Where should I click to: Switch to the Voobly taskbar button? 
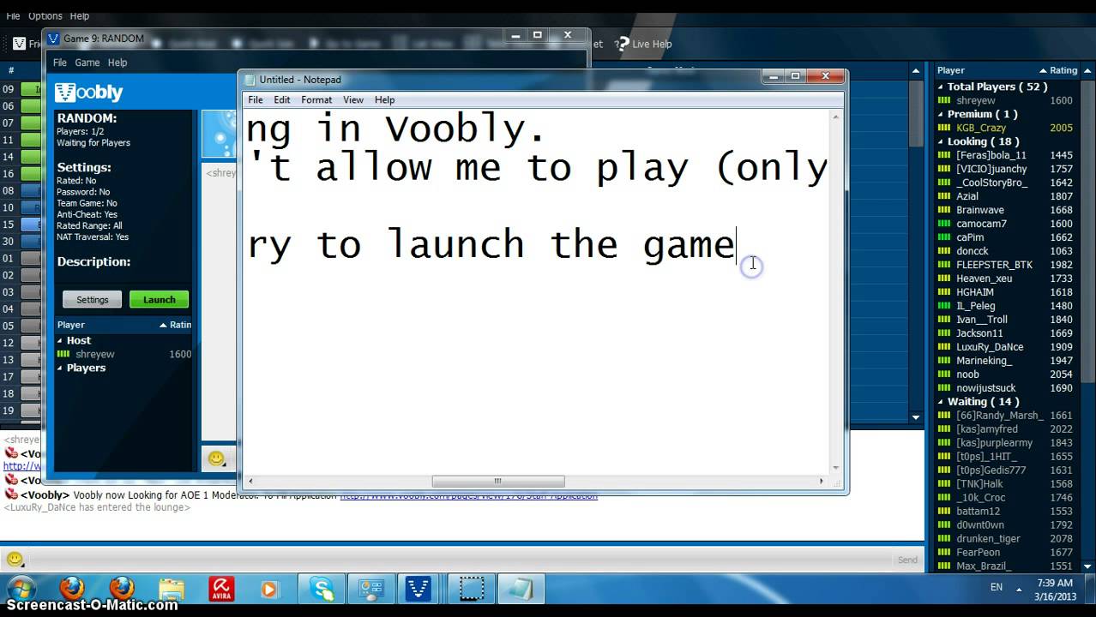418,589
